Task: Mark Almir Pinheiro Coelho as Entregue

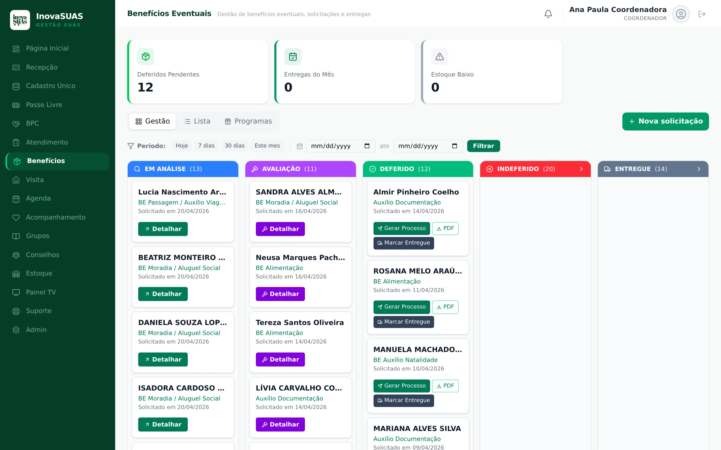Action: (404, 243)
